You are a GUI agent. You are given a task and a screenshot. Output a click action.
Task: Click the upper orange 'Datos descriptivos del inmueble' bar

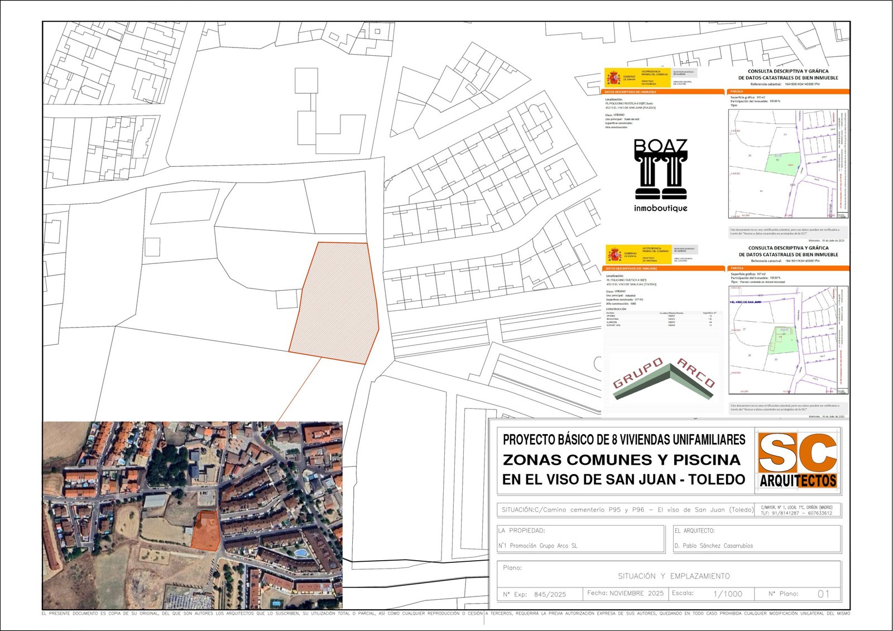662,91
